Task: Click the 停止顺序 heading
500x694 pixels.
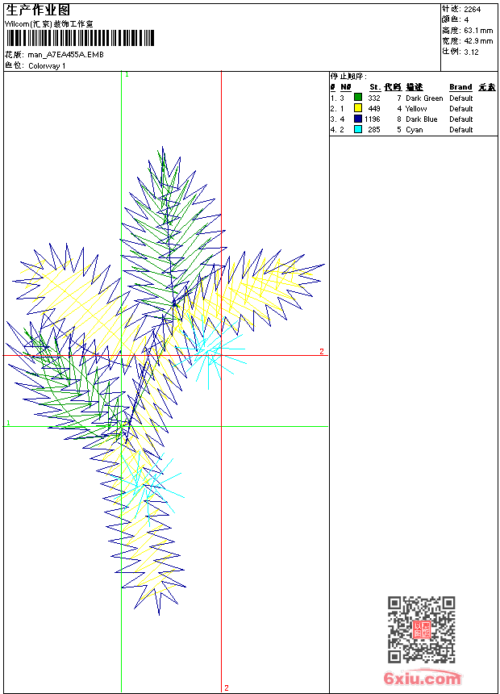Action: coord(348,76)
